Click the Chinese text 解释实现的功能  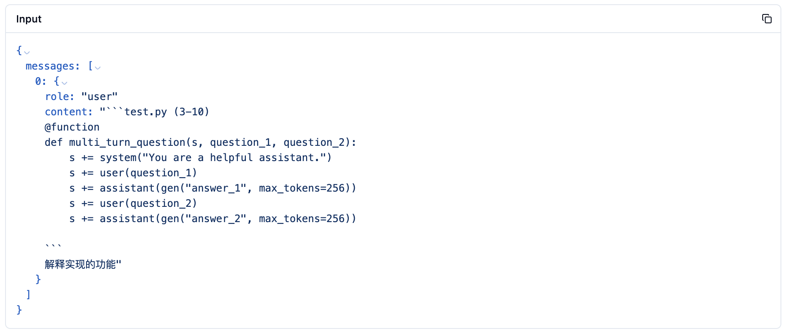(81, 264)
